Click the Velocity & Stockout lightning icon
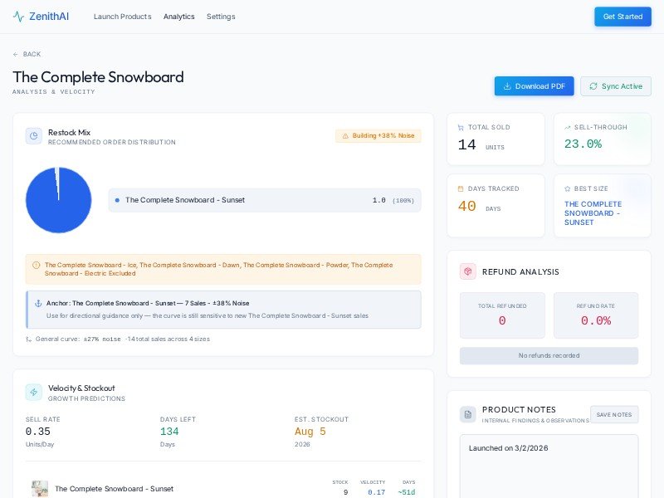The width and height of the screenshot is (664, 498). (x=34, y=392)
